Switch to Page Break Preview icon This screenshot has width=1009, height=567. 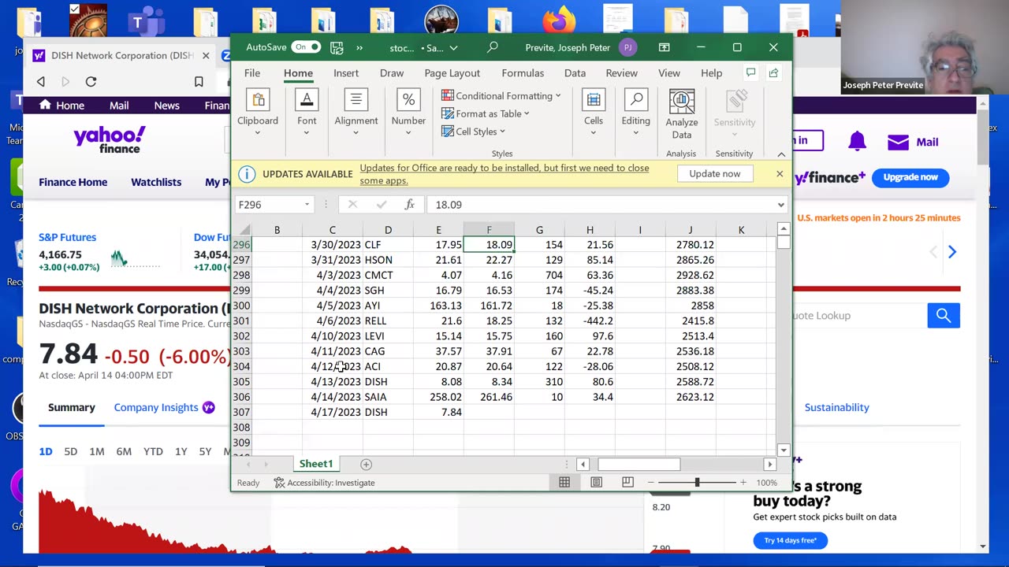(627, 482)
